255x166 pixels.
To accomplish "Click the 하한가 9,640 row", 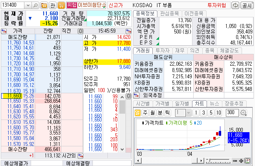I will 107,67.
